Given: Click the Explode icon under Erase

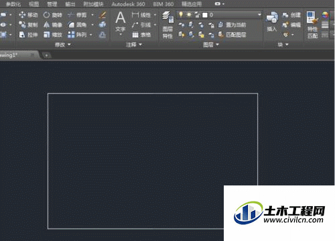Looking at the screenshot, I should tap(103, 25).
